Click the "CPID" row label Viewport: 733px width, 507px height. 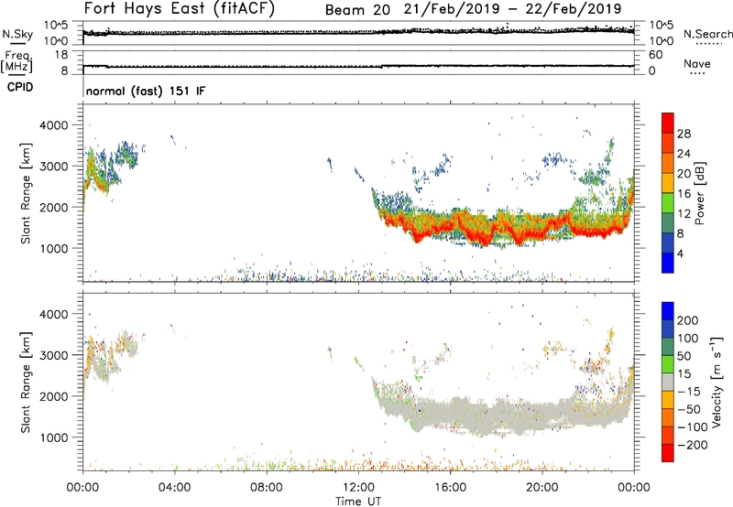(20, 87)
